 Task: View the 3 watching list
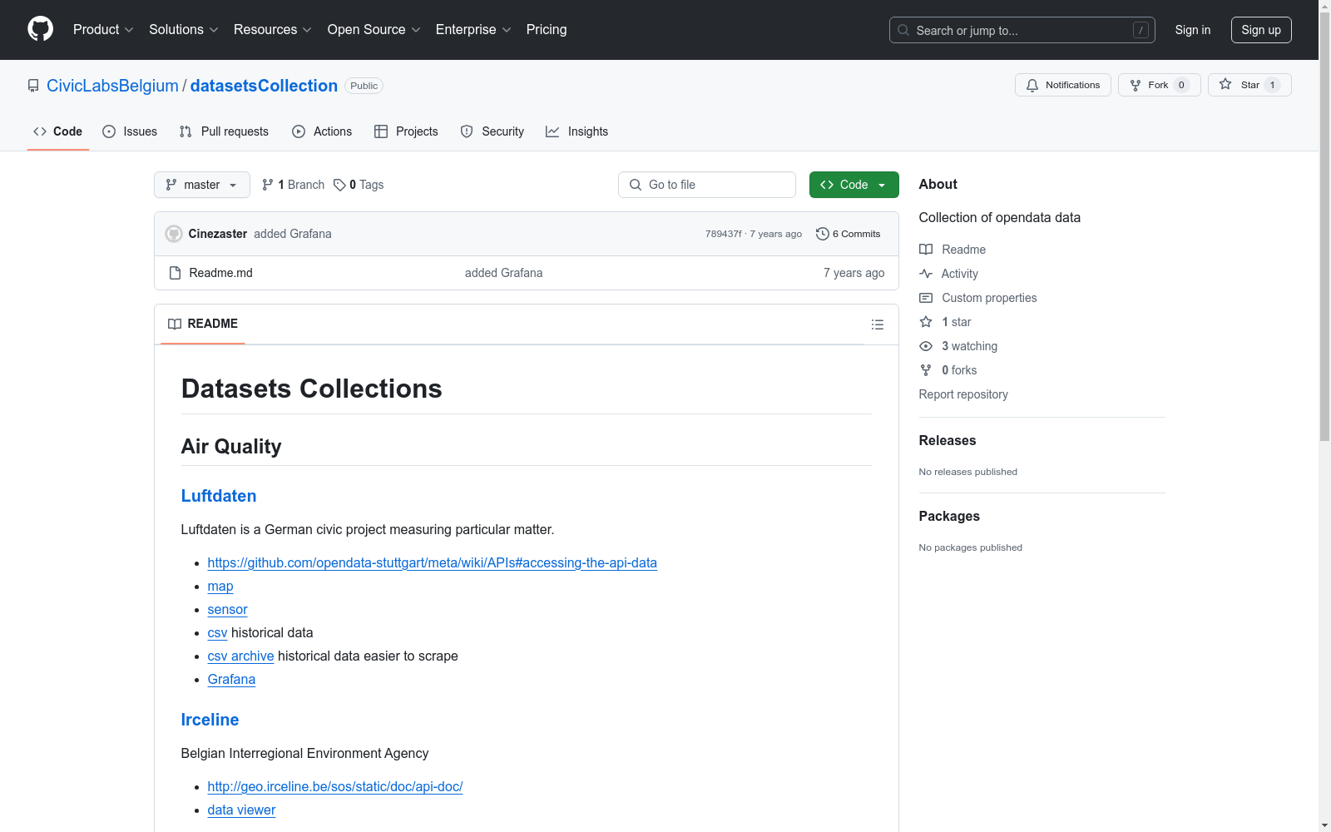[969, 346]
